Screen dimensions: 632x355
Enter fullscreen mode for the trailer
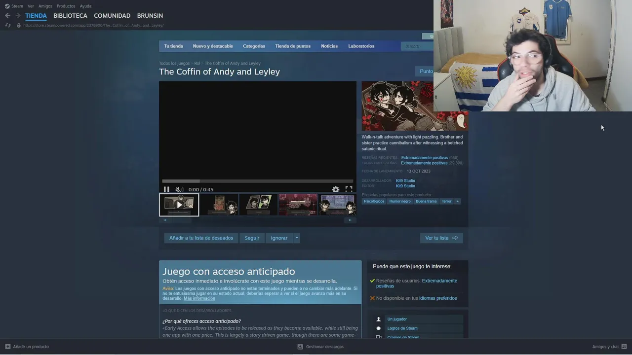pyautogui.click(x=349, y=189)
